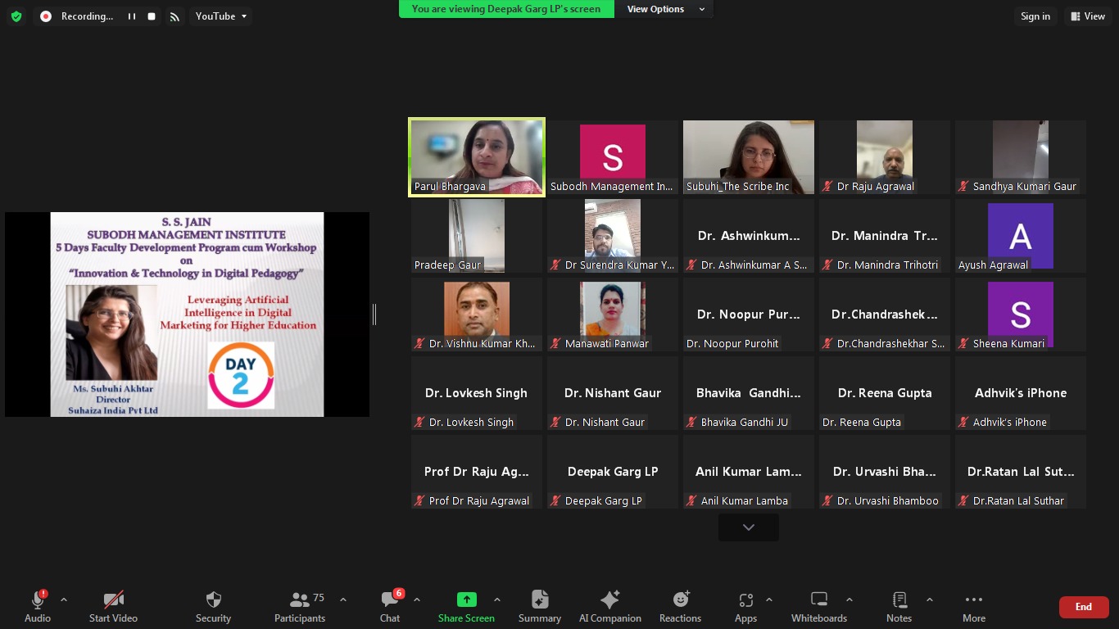1119x629 pixels.
Task: Open the YouTube live stream dropdown
Action: coord(220,16)
